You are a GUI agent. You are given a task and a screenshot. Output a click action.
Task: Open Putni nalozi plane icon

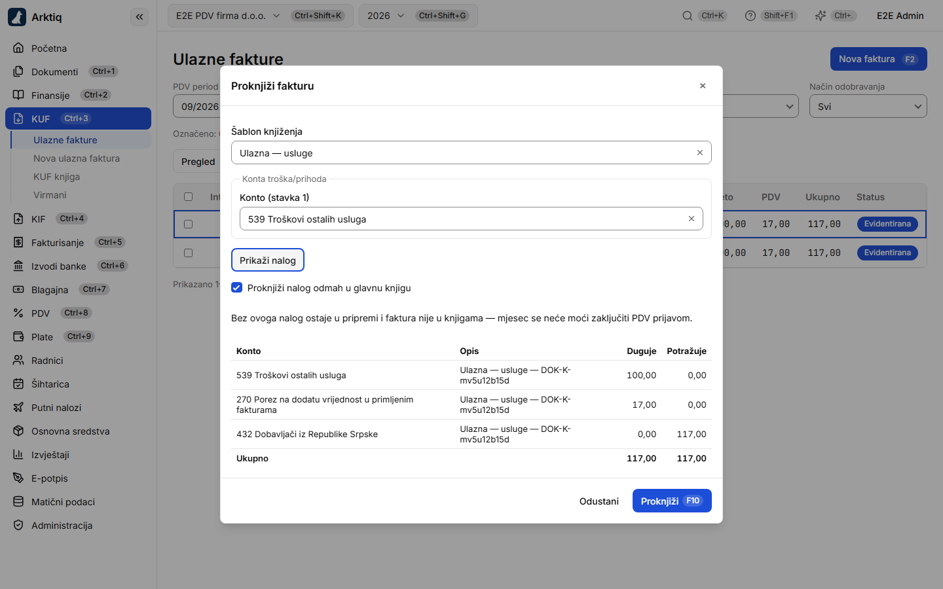(x=18, y=407)
